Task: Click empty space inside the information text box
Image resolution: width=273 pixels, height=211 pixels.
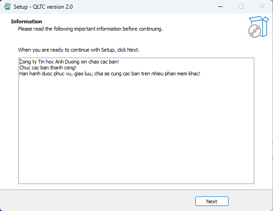Action: click(x=136, y=131)
